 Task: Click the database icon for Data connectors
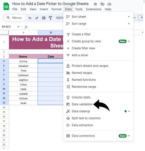[68, 136]
